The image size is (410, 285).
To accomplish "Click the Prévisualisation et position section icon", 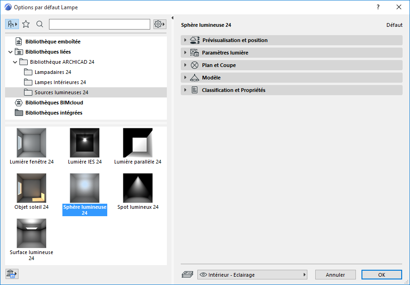I will pyautogui.click(x=195, y=40).
